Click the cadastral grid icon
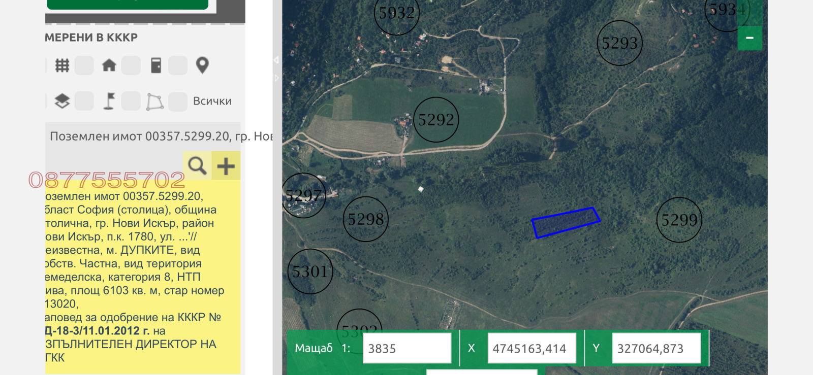The height and width of the screenshot is (375, 813). (x=62, y=65)
